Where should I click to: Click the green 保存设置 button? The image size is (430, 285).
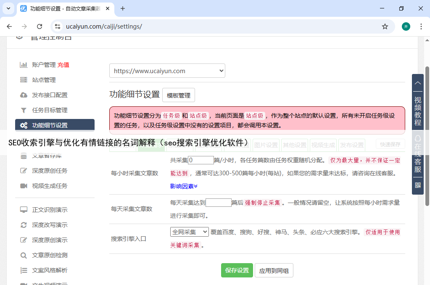coord(237,270)
